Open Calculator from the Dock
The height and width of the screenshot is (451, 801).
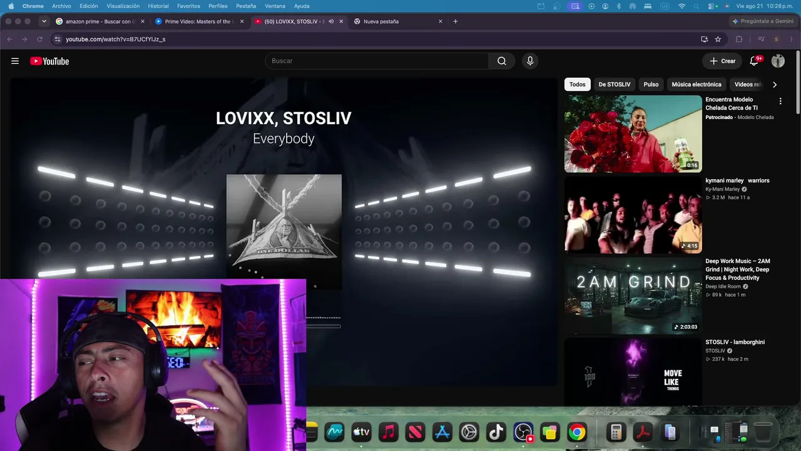click(x=616, y=432)
